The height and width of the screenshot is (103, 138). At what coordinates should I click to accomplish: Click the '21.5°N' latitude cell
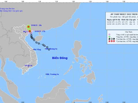point(118,22)
